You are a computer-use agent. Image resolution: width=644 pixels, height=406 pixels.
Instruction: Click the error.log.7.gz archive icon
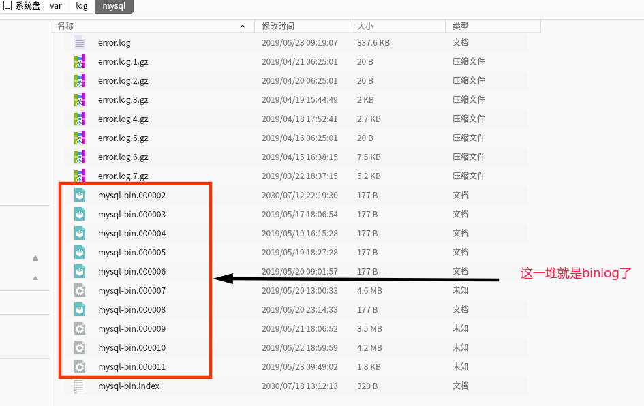[x=80, y=176]
